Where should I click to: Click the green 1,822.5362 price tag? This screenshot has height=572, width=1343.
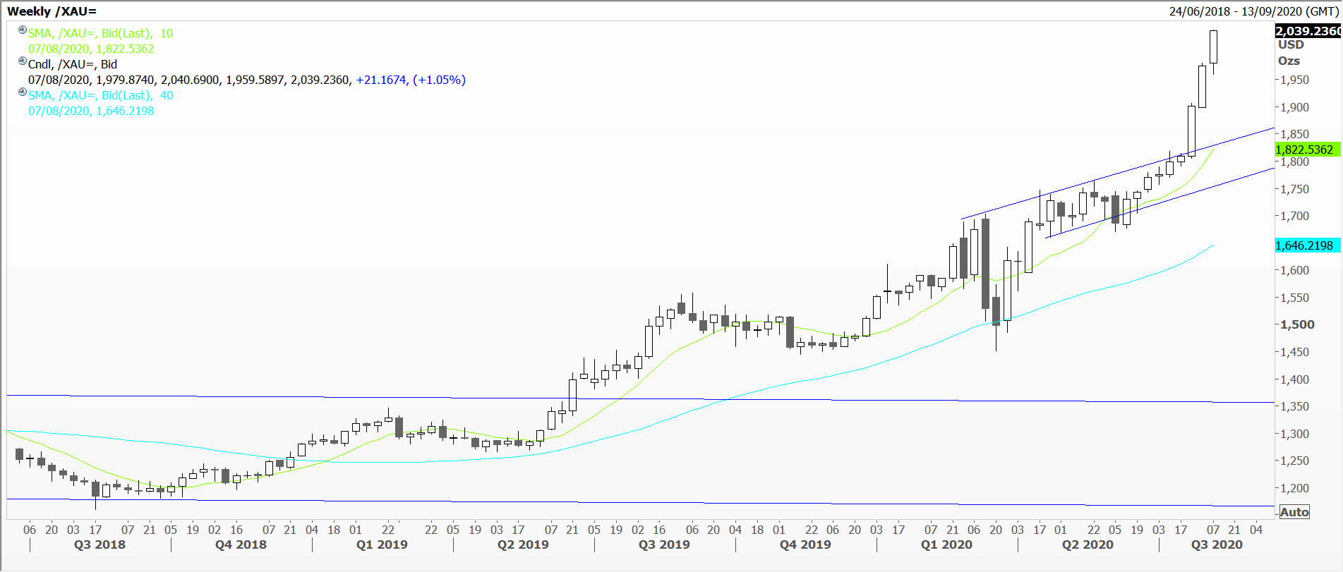tap(1307, 150)
